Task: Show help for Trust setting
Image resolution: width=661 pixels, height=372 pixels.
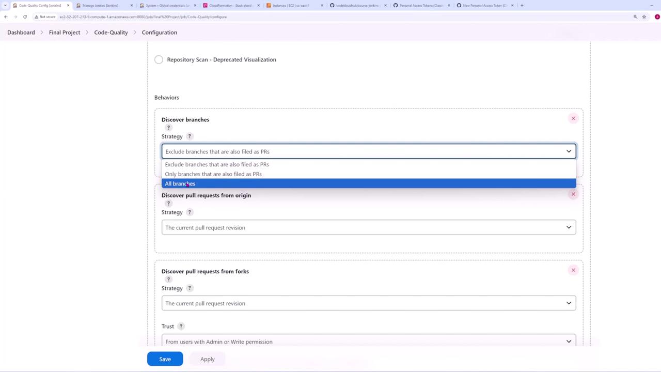Action: point(181,327)
